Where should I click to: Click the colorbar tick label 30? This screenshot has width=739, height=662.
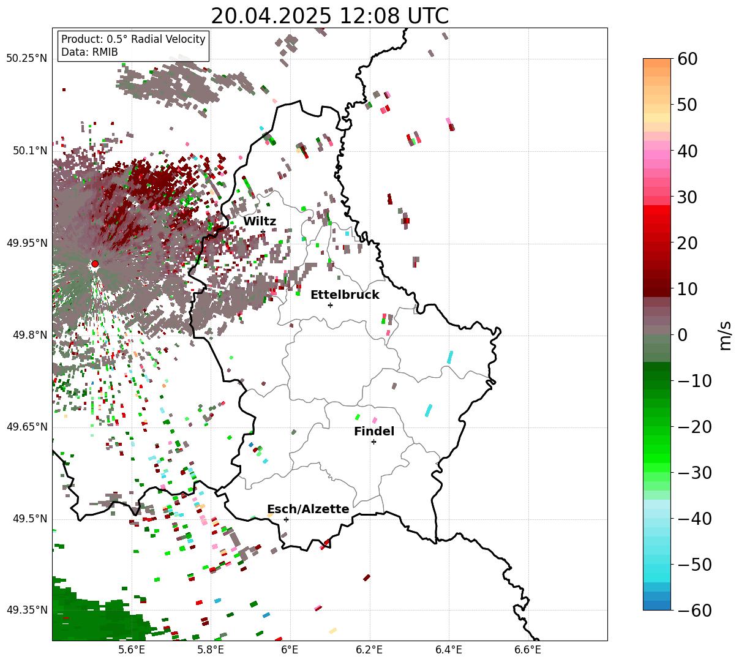click(688, 197)
